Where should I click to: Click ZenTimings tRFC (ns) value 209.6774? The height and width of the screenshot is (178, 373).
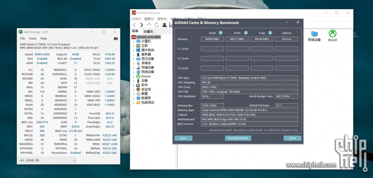pyautogui.click(x=42, y=122)
